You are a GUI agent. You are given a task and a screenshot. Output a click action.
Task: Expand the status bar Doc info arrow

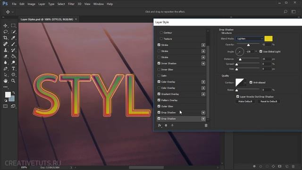[x=71, y=168]
